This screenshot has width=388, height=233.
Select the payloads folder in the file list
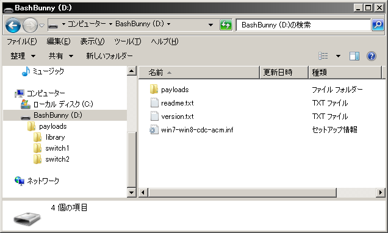174,90
